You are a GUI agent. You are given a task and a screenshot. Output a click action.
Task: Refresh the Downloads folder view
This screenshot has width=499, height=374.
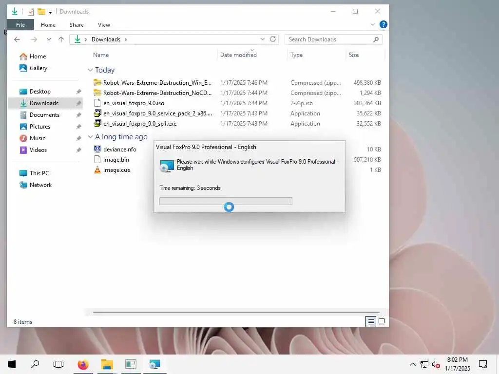pos(273,39)
